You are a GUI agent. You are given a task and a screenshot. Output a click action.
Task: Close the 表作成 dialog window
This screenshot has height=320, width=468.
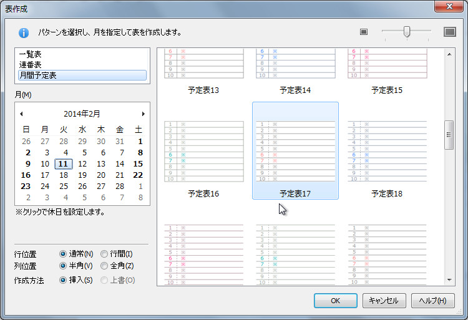click(x=449, y=6)
